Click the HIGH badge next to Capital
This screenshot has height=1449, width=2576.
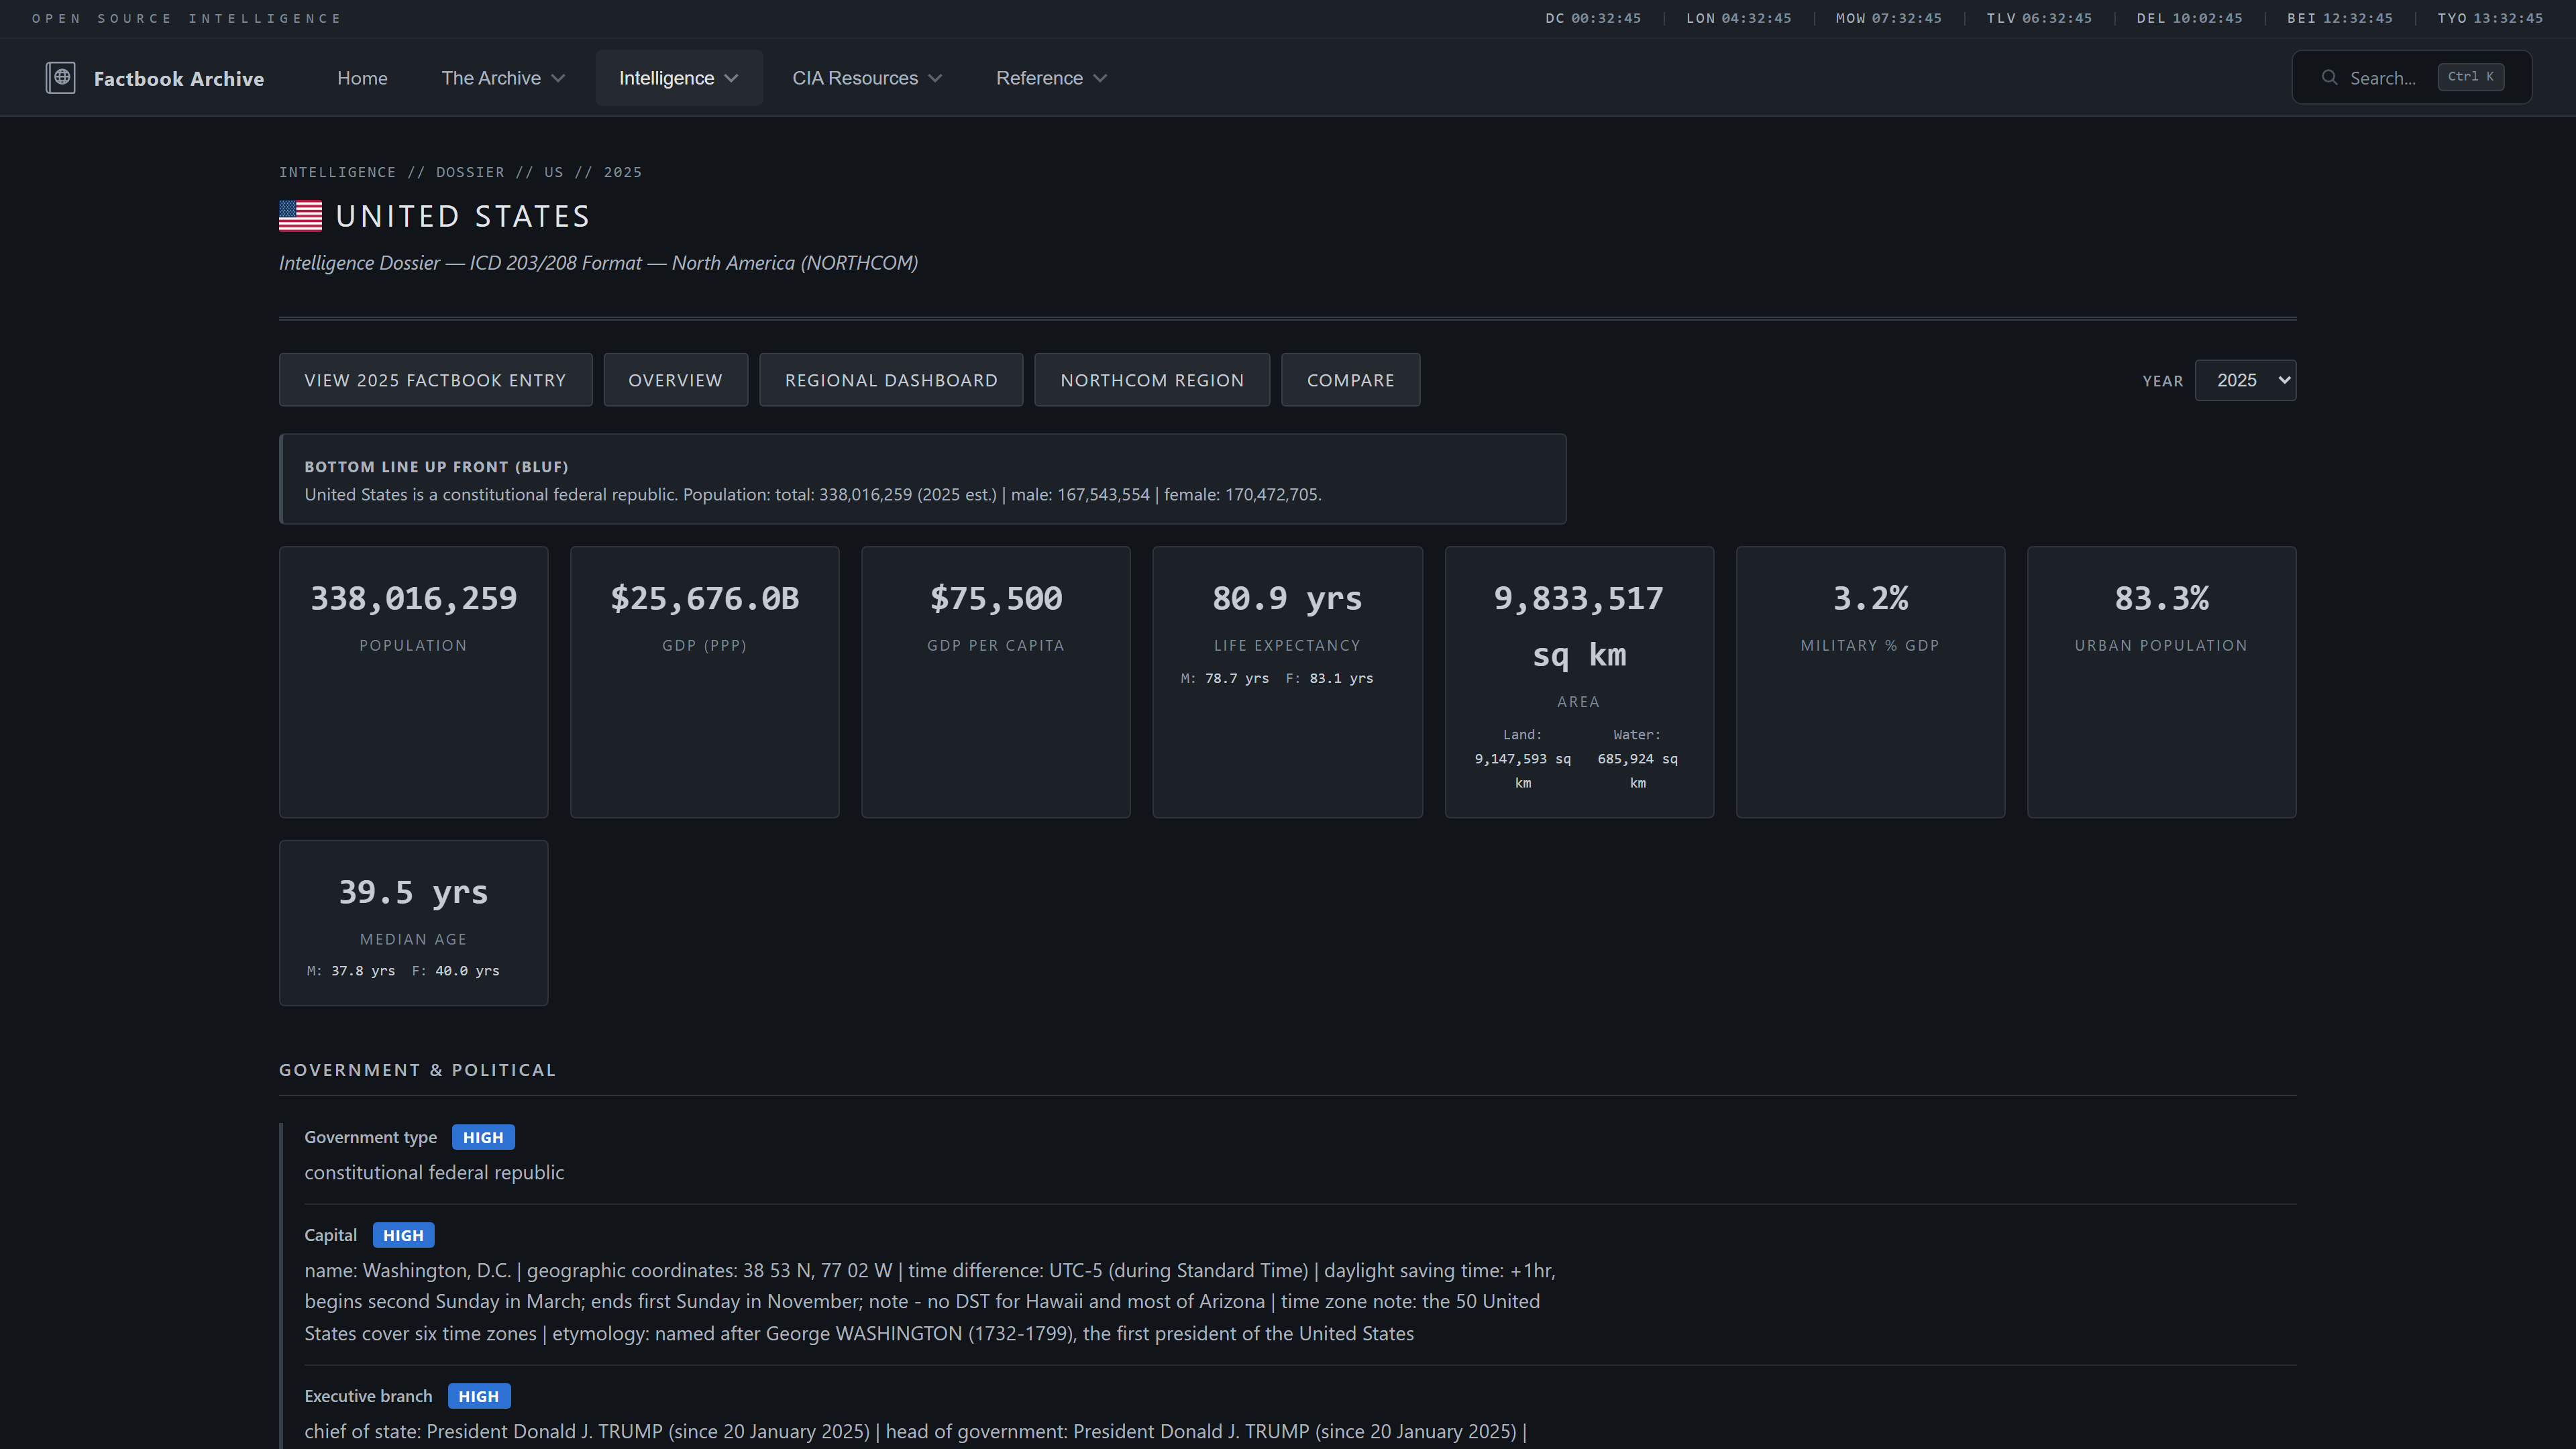click(403, 1235)
